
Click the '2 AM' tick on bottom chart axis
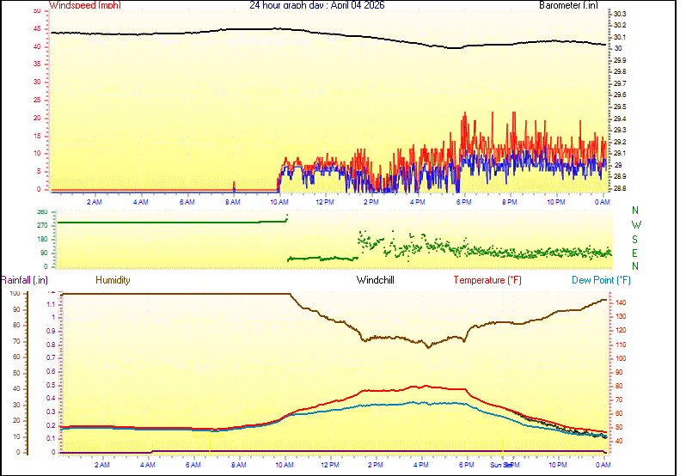coord(101,465)
